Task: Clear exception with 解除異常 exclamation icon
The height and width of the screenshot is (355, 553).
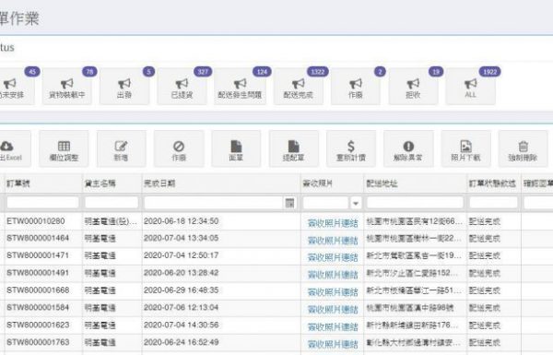Action: [408, 148]
